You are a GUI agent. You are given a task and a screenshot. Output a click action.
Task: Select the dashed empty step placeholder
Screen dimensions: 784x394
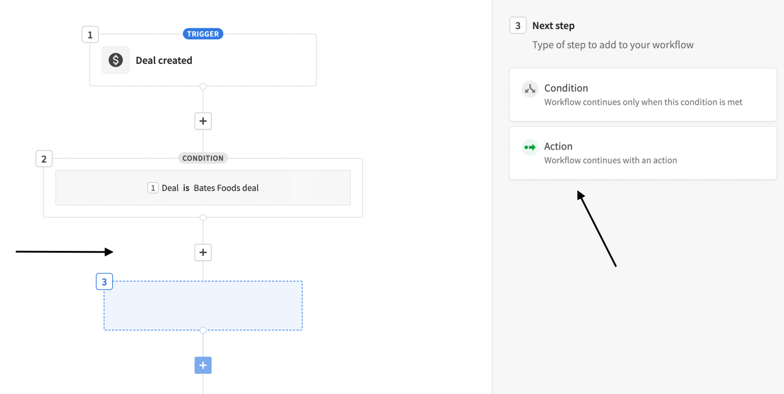point(203,305)
